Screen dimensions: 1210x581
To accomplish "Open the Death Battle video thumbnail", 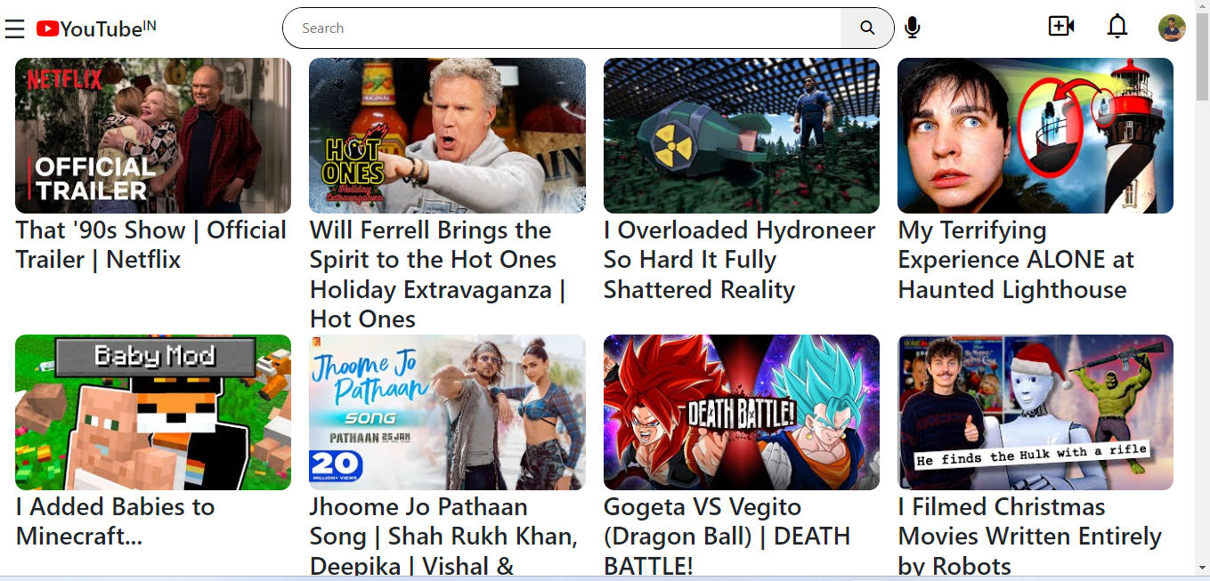I will [x=742, y=412].
